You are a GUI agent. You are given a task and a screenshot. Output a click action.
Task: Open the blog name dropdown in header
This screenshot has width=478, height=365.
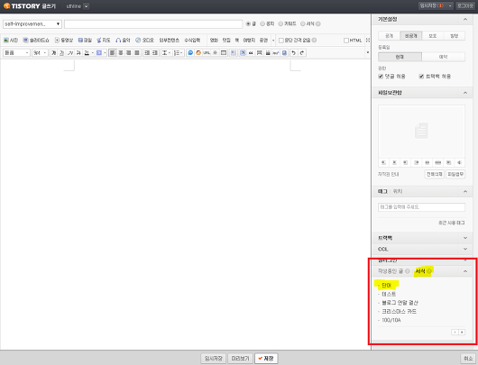point(86,6)
